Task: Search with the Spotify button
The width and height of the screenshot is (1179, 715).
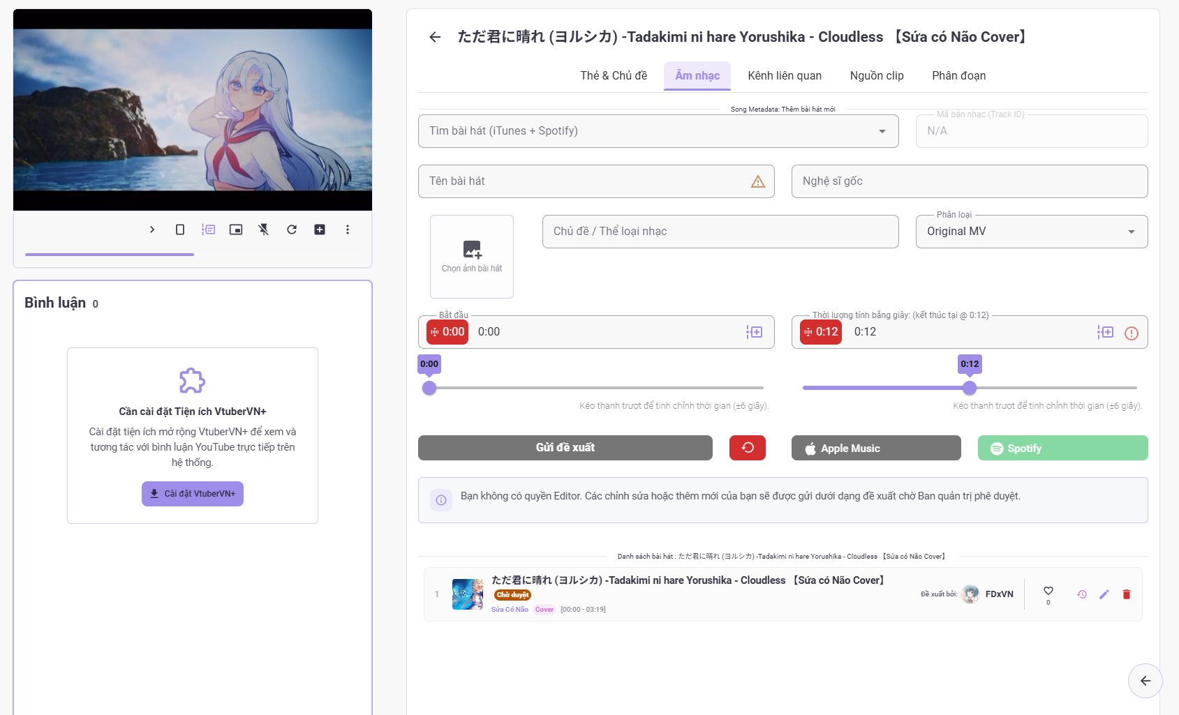Action: [1063, 448]
